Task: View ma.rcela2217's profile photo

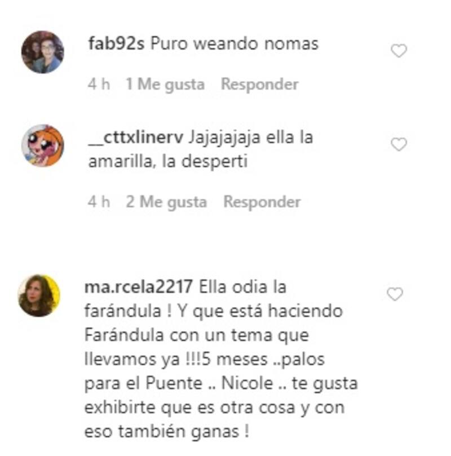Action: [x=39, y=295]
